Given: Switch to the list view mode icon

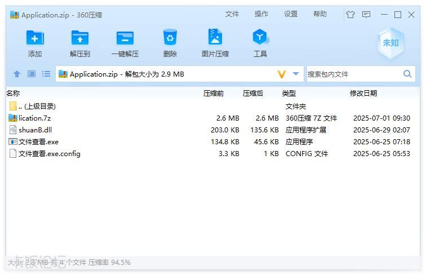Looking at the screenshot, I should (46, 74).
